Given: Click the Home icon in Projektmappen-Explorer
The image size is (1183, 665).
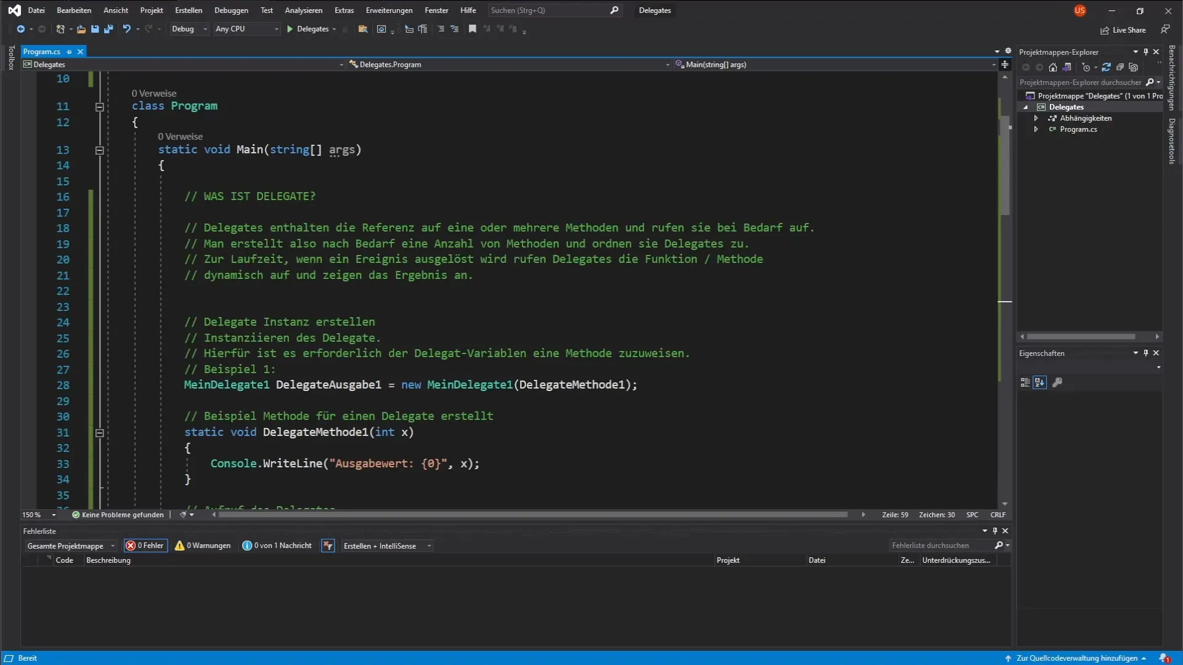Looking at the screenshot, I should coord(1053,68).
